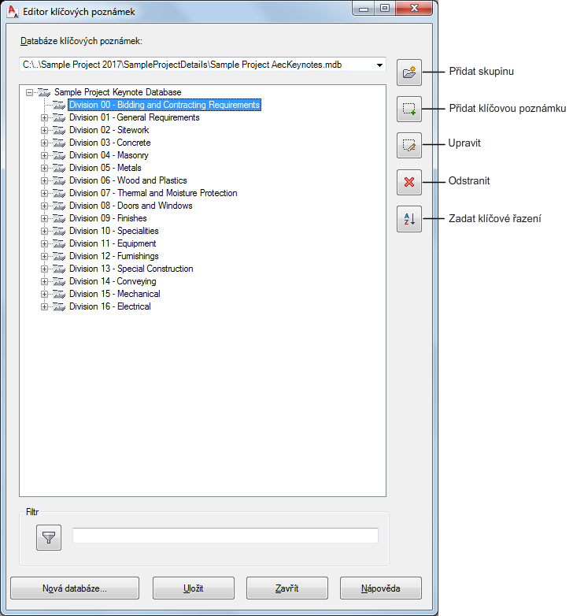
Task: Open the keynote database path dropdown
Action: pos(379,65)
